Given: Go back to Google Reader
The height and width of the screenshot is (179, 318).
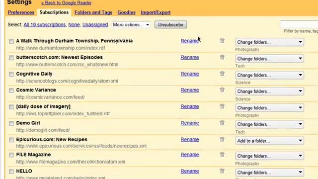Looking at the screenshot, I should pyautogui.click(x=66, y=3).
